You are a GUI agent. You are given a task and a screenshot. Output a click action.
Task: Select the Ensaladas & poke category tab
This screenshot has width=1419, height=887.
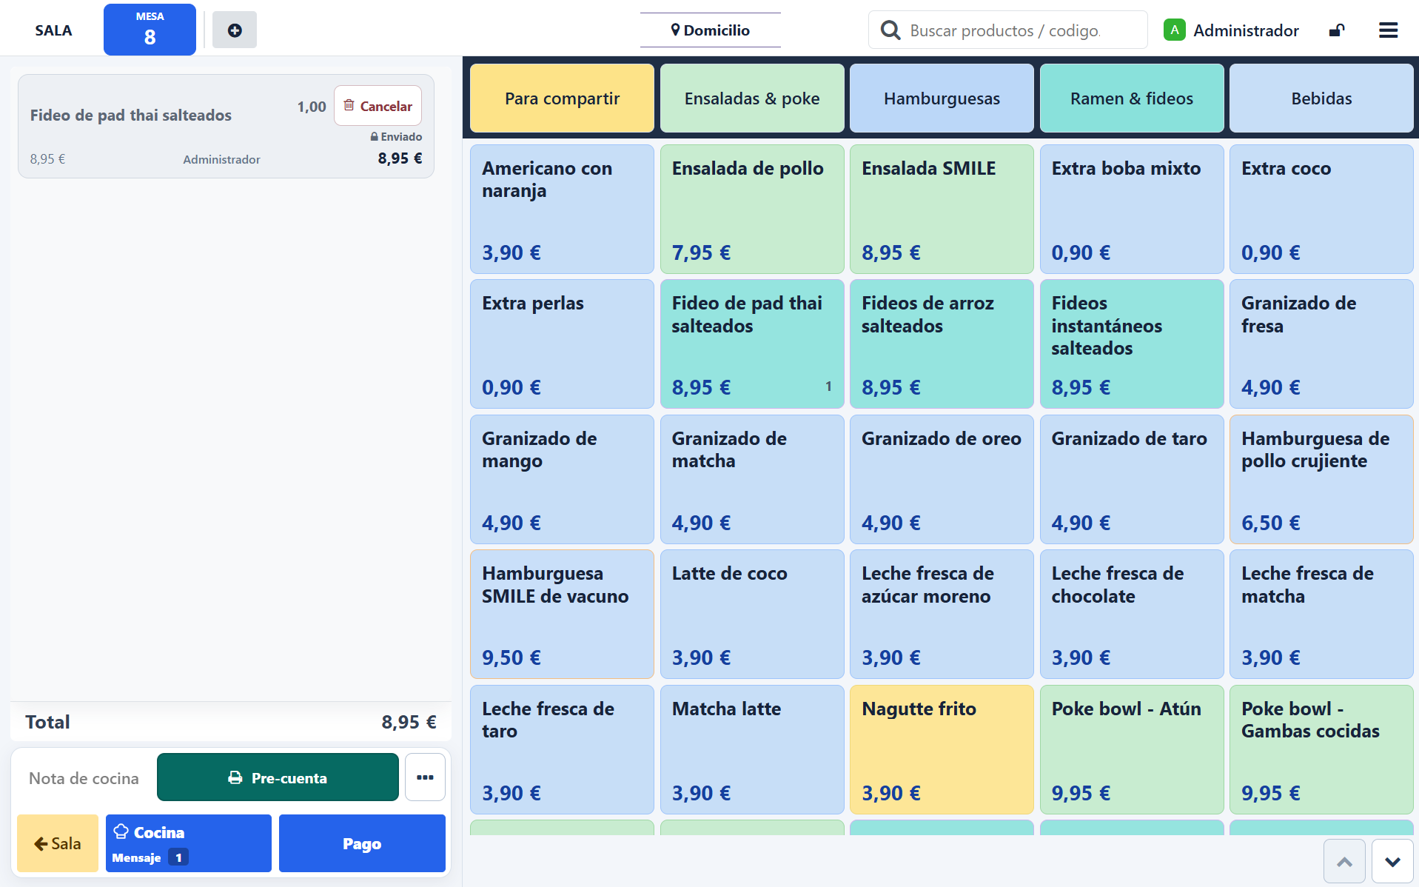point(752,98)
